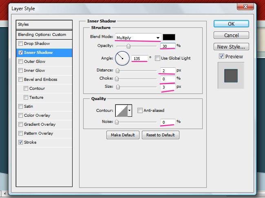Toggle Use Global Light checkbox
The height and width of the screenshot is (198, 265).
(157, 58)
